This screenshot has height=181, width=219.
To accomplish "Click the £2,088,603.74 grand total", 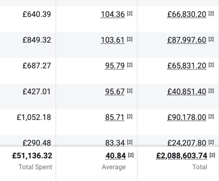I will coord(181,156).
